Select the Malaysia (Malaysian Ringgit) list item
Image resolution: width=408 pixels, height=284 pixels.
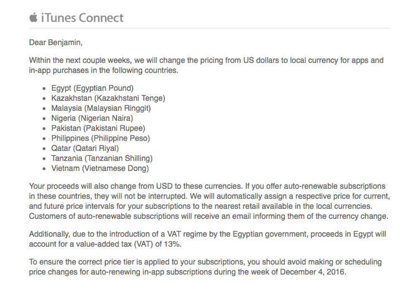point(101,108)
